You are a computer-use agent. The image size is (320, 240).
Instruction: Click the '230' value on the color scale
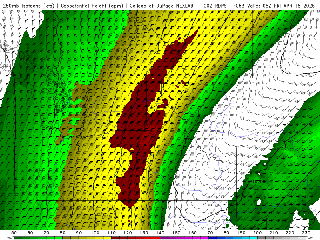point(306,233)
